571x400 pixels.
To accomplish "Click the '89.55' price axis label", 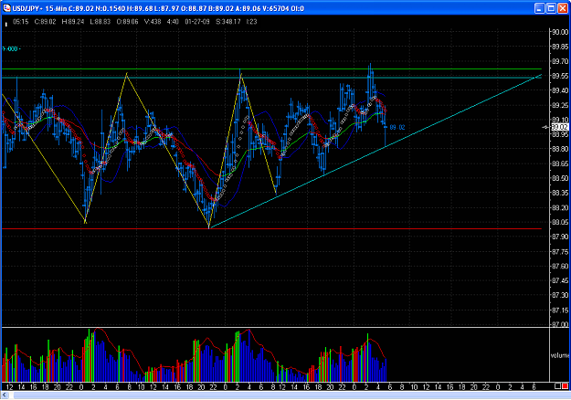I will [x=560, y=76].
